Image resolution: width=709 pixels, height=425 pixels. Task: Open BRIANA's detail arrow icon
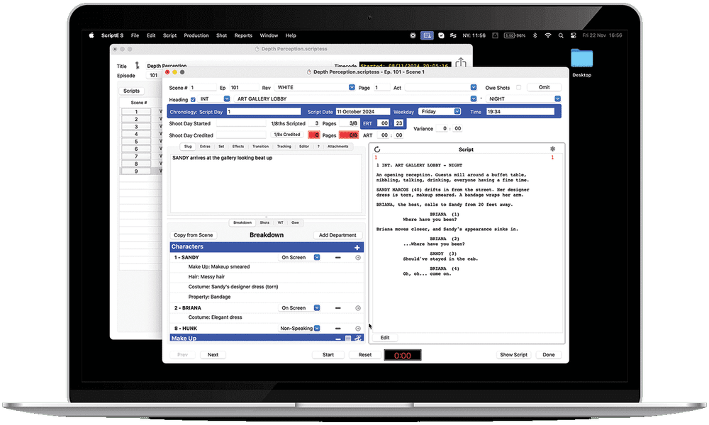click(x=358, y=308)
